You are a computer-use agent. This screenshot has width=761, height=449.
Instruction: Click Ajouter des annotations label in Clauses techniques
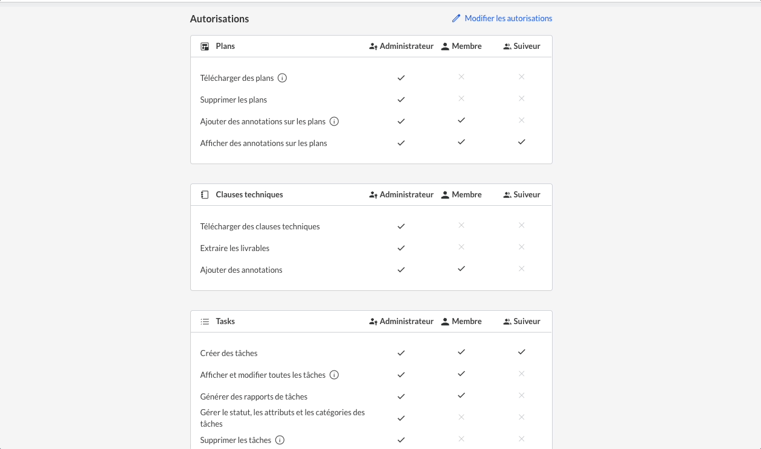(x=241, y=270)
